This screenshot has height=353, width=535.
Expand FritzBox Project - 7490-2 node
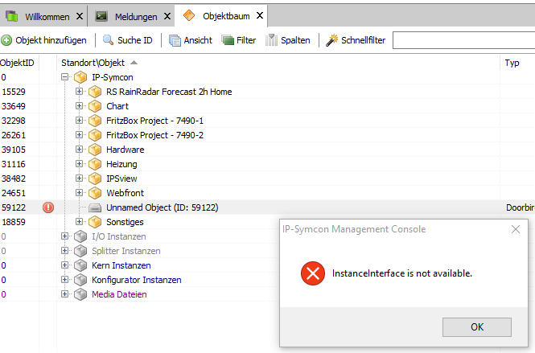coord(79,135)
